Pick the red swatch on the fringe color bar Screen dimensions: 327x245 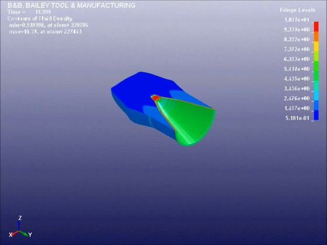tap(316, 26)
